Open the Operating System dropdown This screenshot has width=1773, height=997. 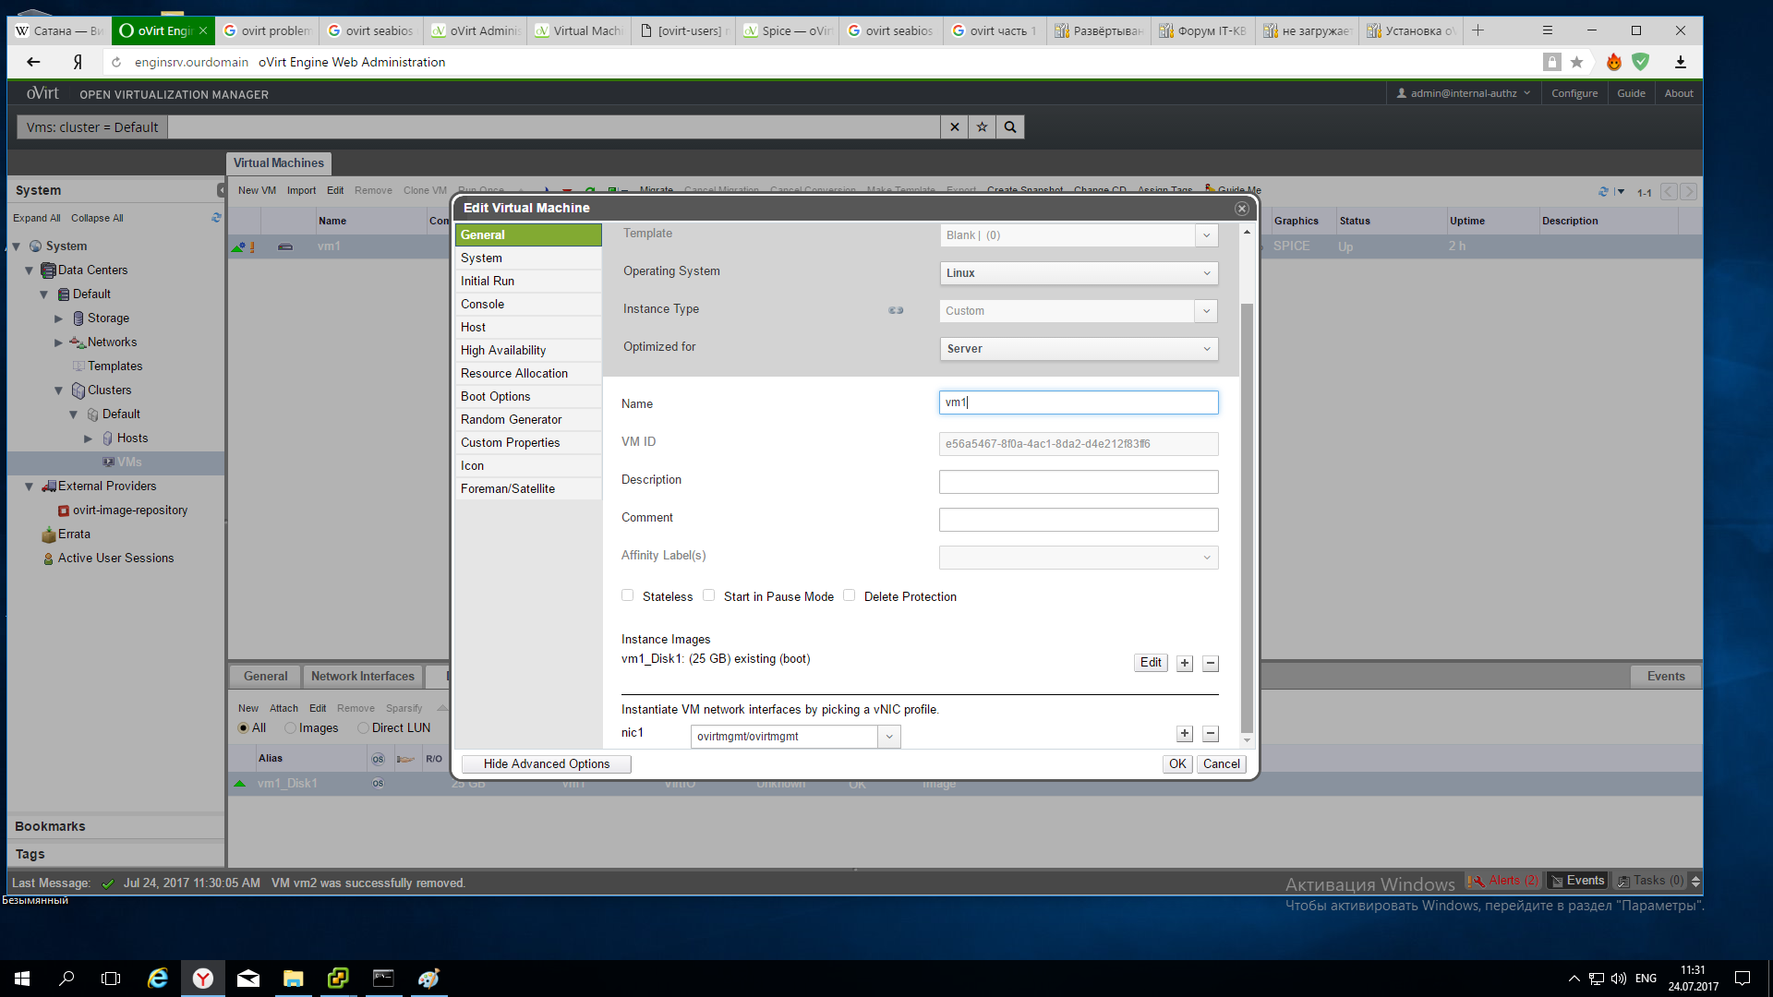click(1079, 273)
